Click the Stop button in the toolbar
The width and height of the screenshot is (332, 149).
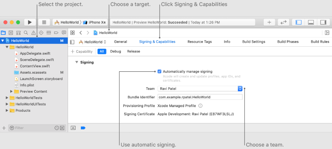tap(44, 22)
